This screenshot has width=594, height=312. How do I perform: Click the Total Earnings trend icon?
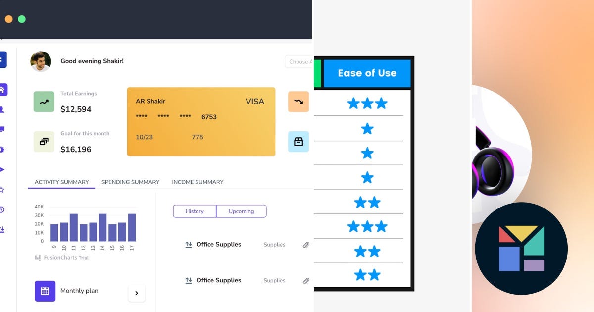coord(44,101)
